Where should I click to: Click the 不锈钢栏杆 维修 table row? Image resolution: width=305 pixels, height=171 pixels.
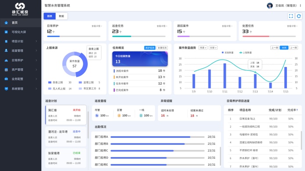[263, 150]
